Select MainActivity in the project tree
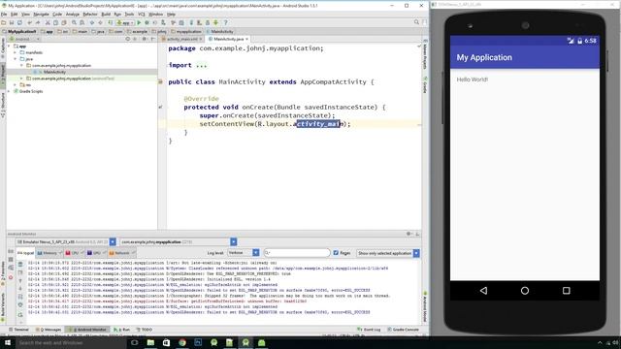The image size is (621, 349). [54, 72]
